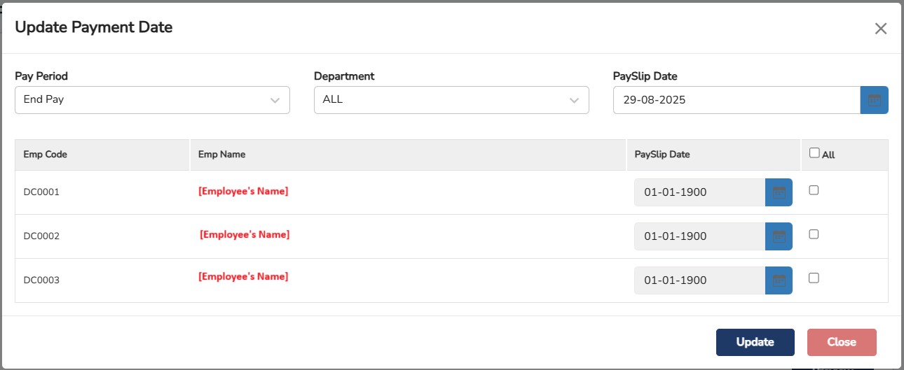Viewport: 904px width, 370px height.
Task: Click the Emp Name column header
Action: coord(221,155)
